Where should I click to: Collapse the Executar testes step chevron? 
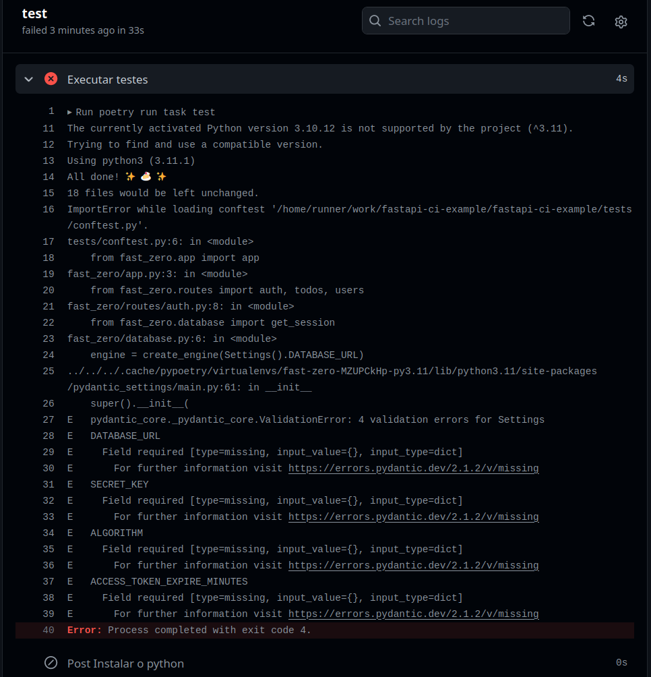[28, 80]
